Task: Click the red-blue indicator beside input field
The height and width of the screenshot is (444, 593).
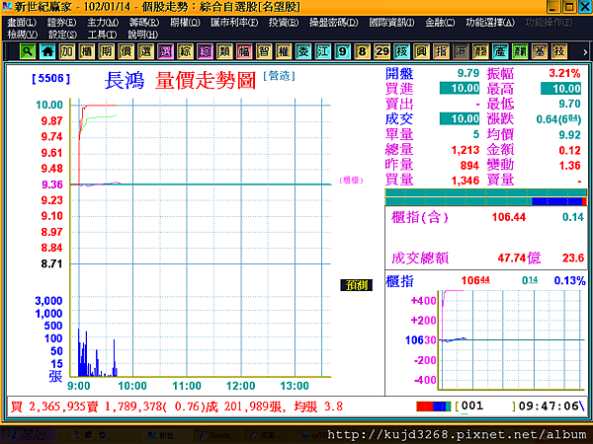Action: pos(433,407)
